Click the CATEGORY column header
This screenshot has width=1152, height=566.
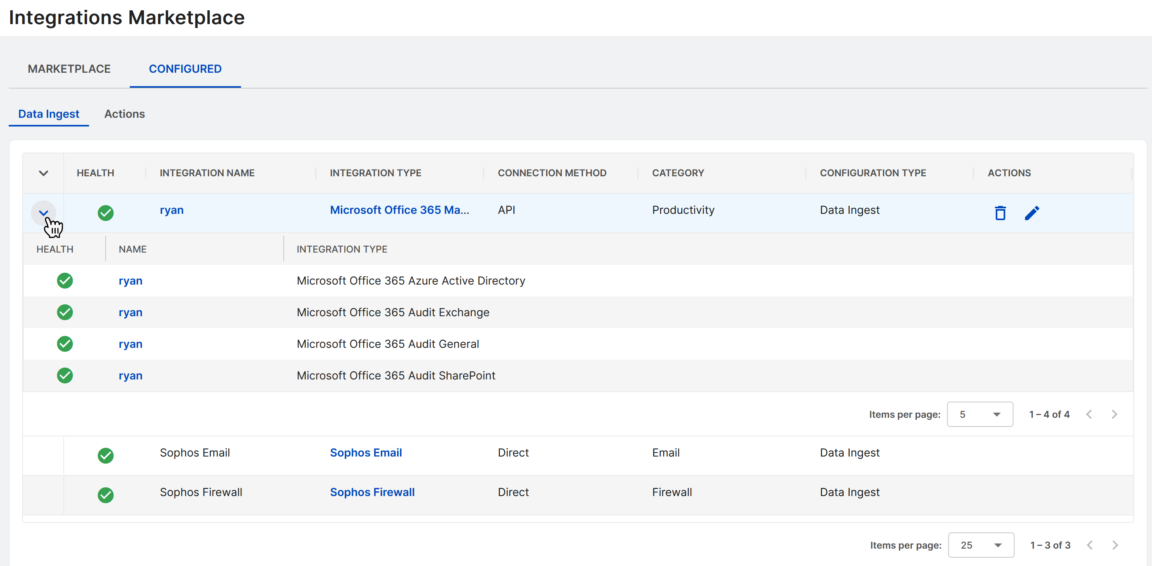tap(678, 173)
